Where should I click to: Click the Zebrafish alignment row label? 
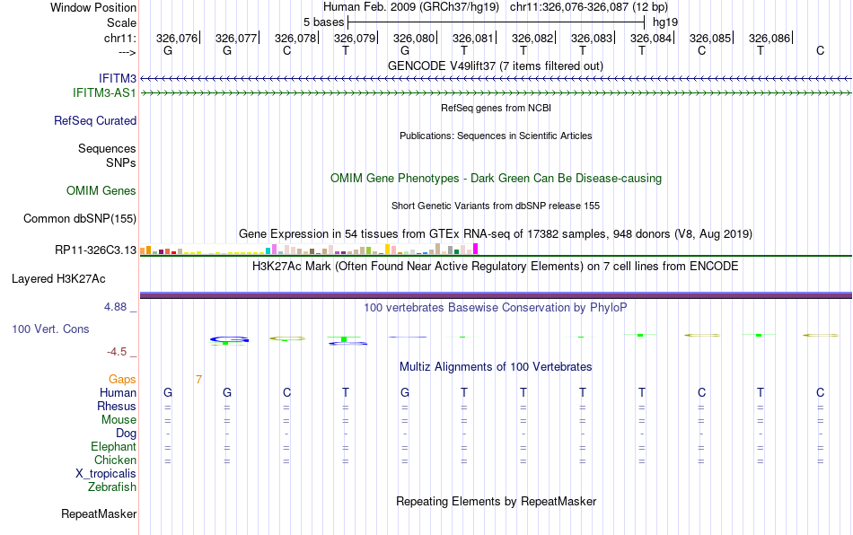pyautogui.click(x=112, y=487)
